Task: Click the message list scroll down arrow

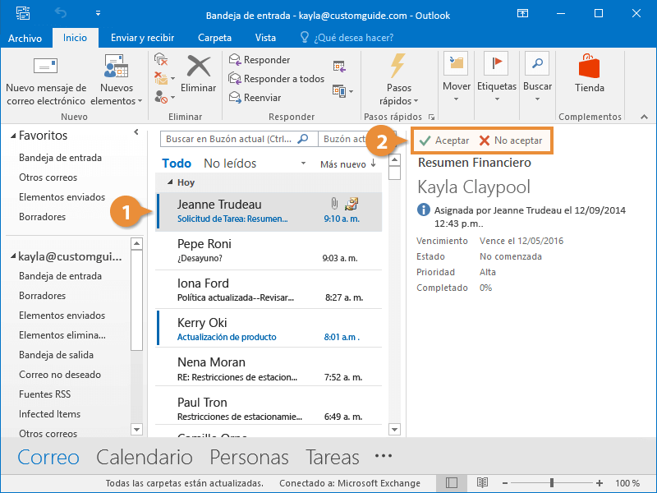Action: point(395,429)
